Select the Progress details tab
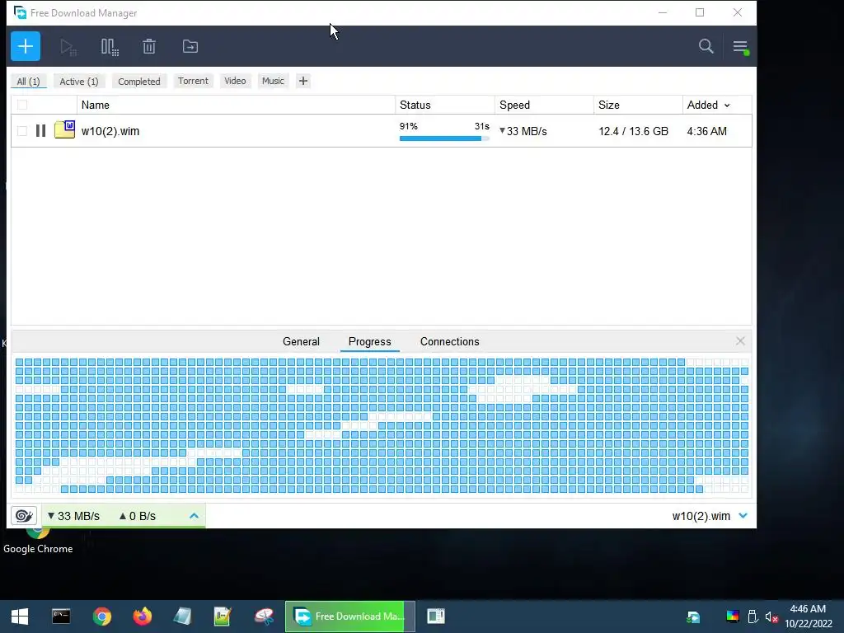This screenshot has height=633, width=844. [370, 341]
